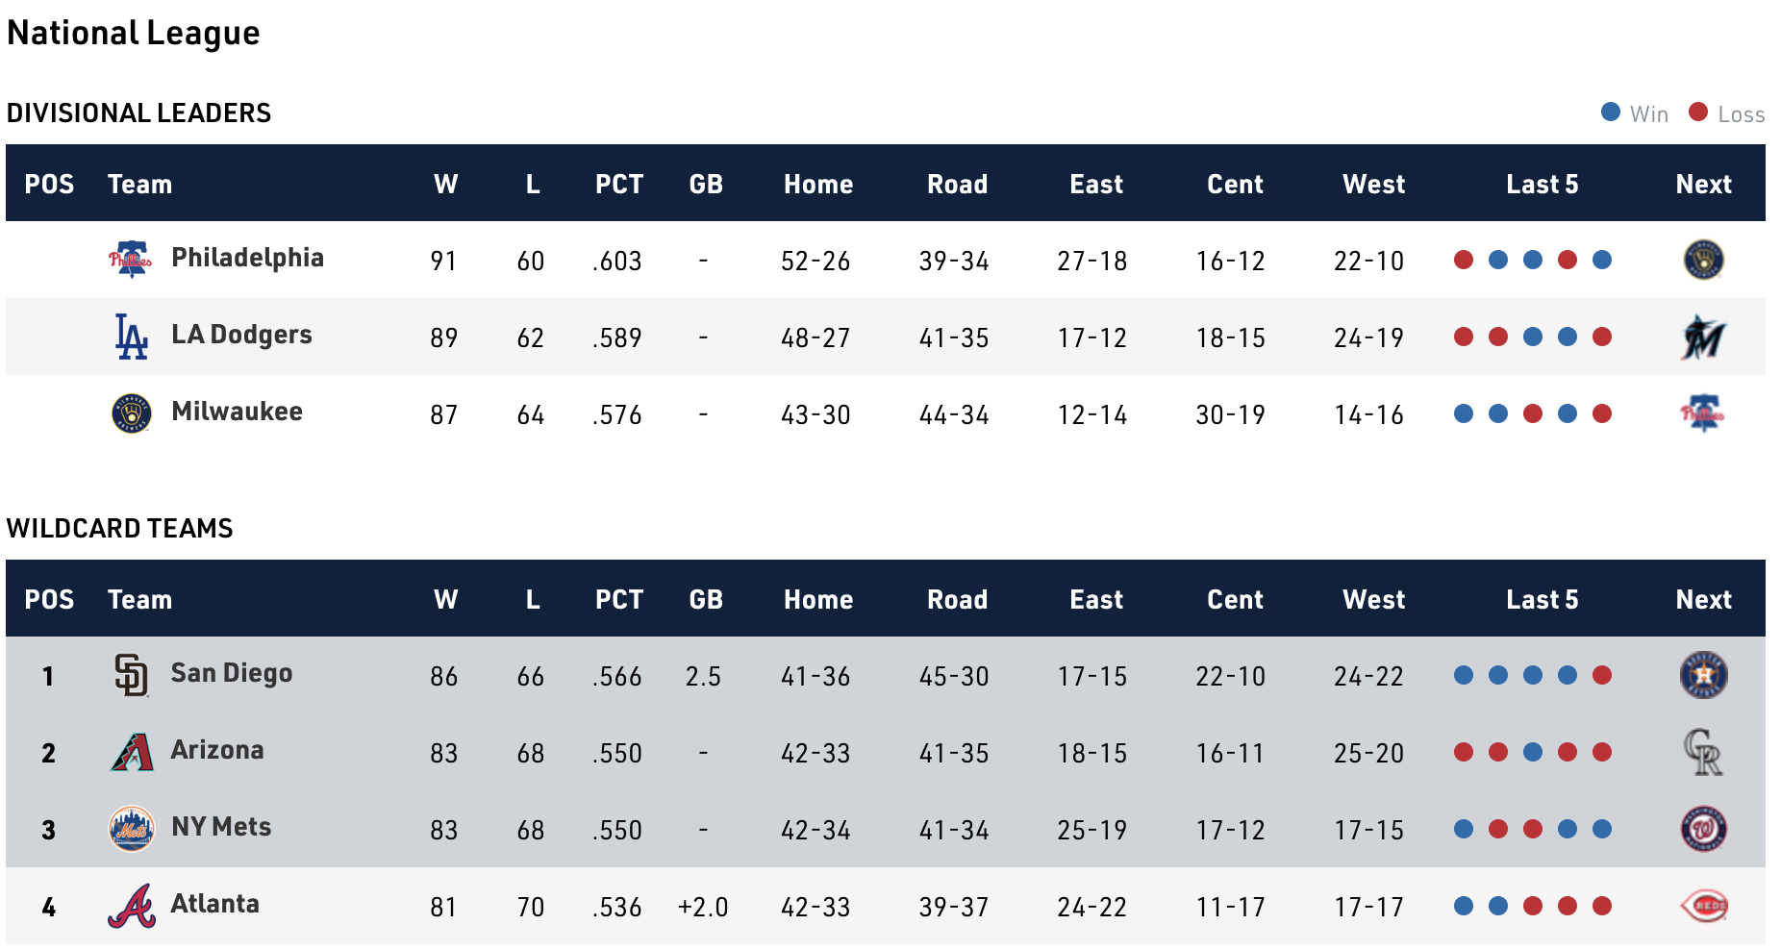Sort wildcard teams by W column header
Viewport: 1781px width, 950px height.
click(x=445, y=599)
